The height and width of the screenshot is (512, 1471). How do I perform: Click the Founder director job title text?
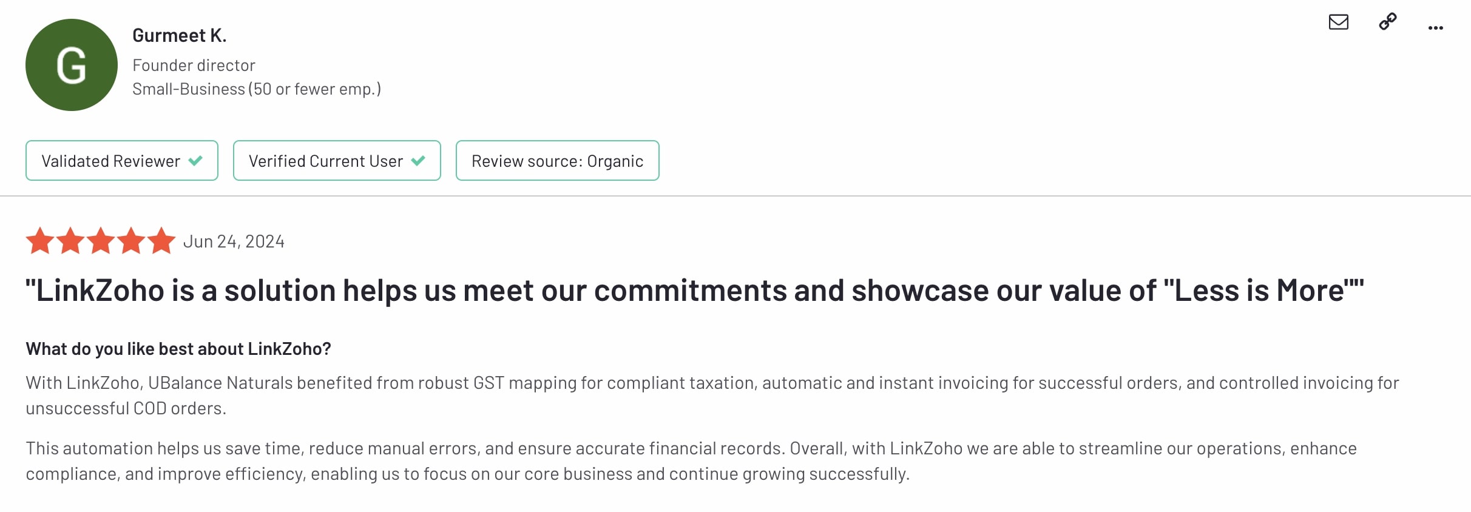(x=194, y=66)
